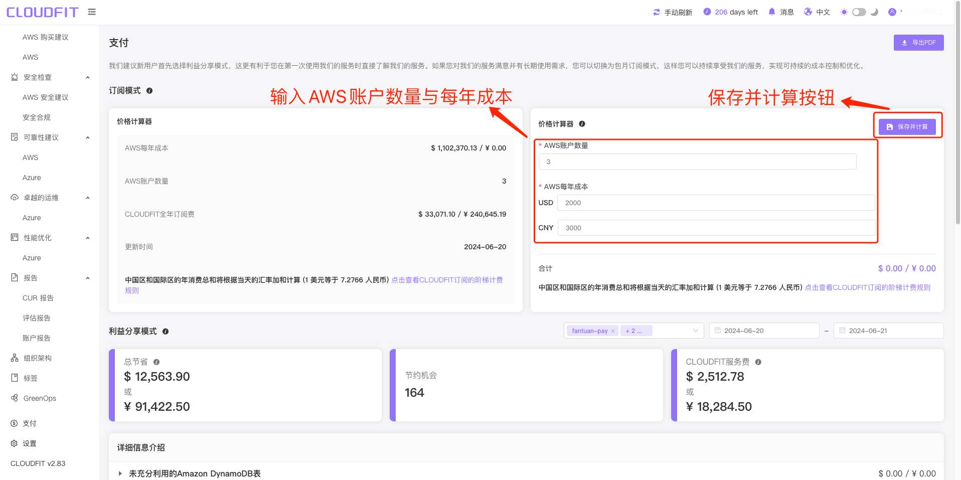Open AWS 购买建议 menu item
Image resolution: width=961 pixels, height=480 pixels.
46,37
